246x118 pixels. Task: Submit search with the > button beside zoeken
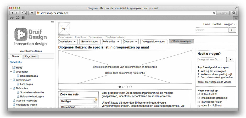(x=232, y=30)
